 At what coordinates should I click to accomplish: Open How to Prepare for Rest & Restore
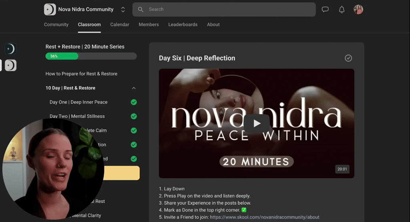tap(81, 74)
